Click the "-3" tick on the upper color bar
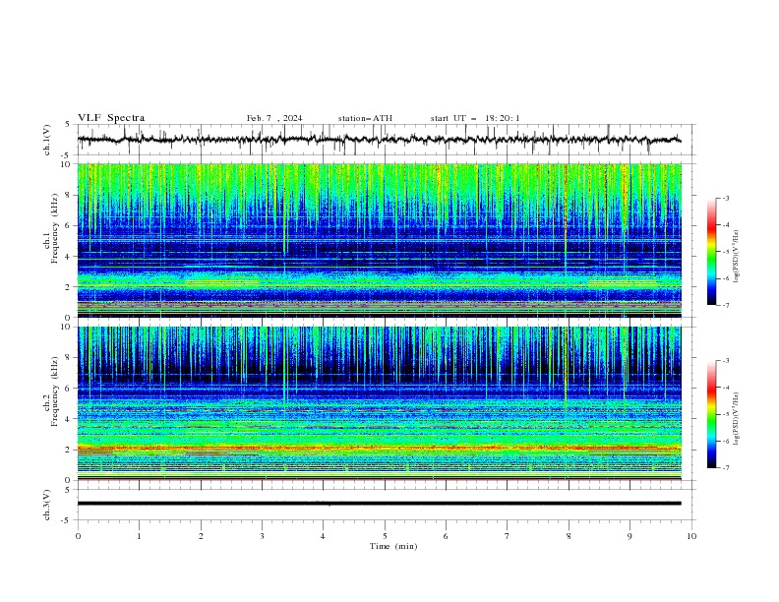The width and height of the screenshot is (779, 602). pyautogui.click(x=725, y=198)
